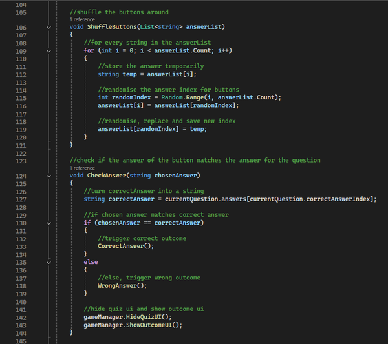The width and height of the screenshot is (388, 344).
Task: Click line number 130
Action: coord(21,223)
